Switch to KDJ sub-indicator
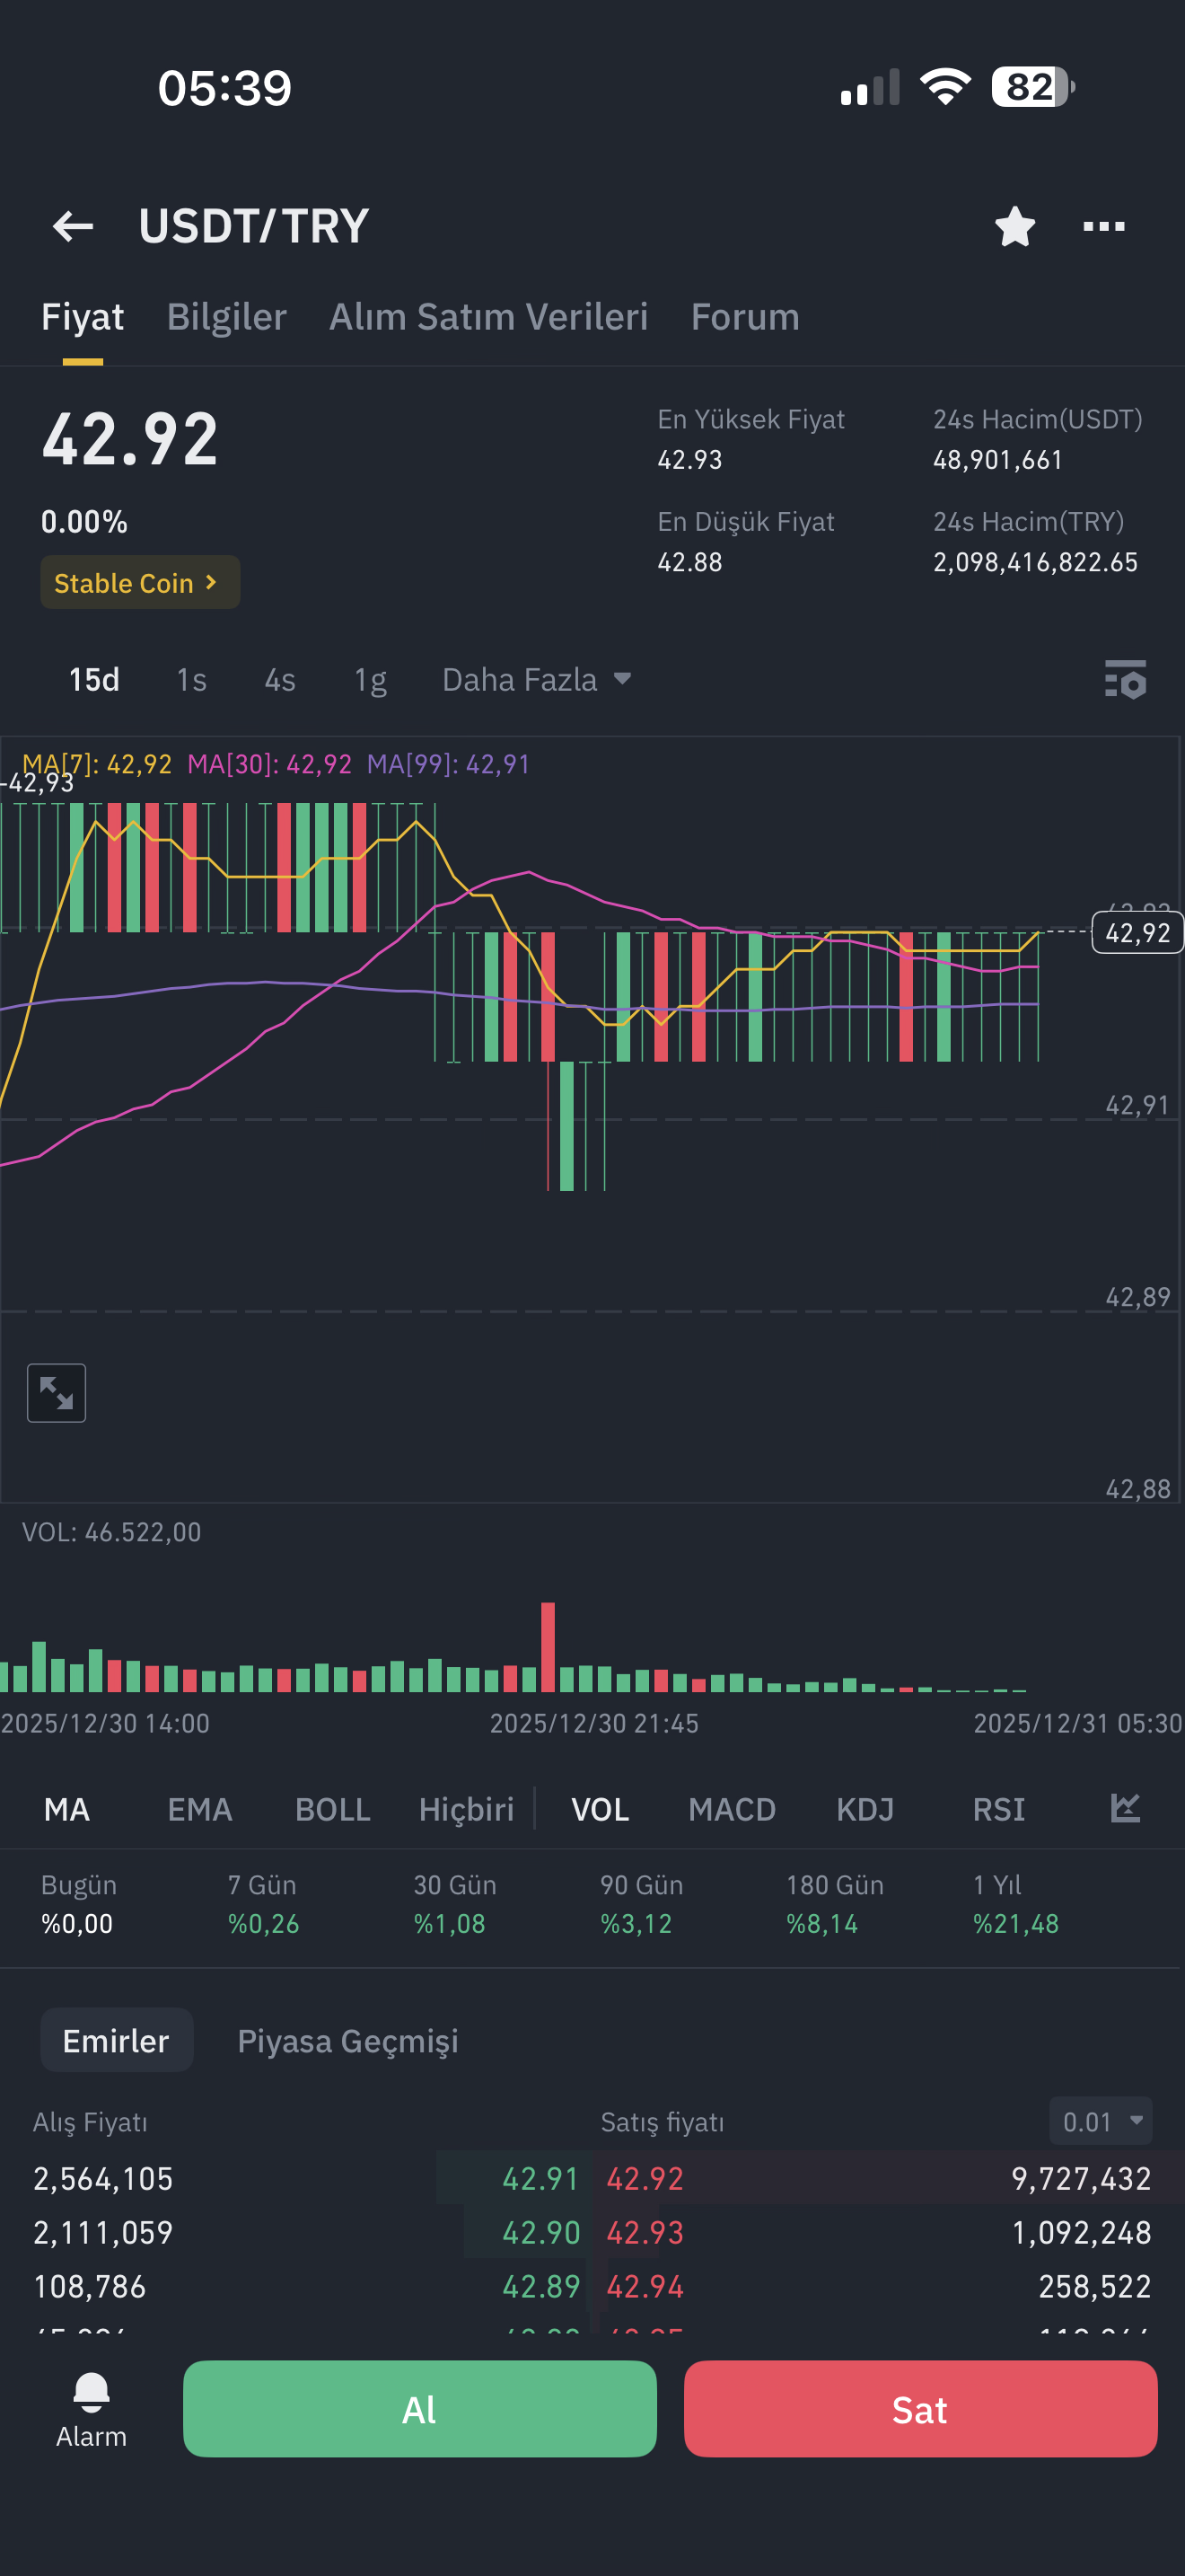 click(865, 1809)
